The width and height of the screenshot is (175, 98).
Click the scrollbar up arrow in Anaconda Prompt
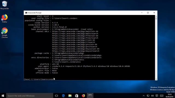click(x=156, y=16)
